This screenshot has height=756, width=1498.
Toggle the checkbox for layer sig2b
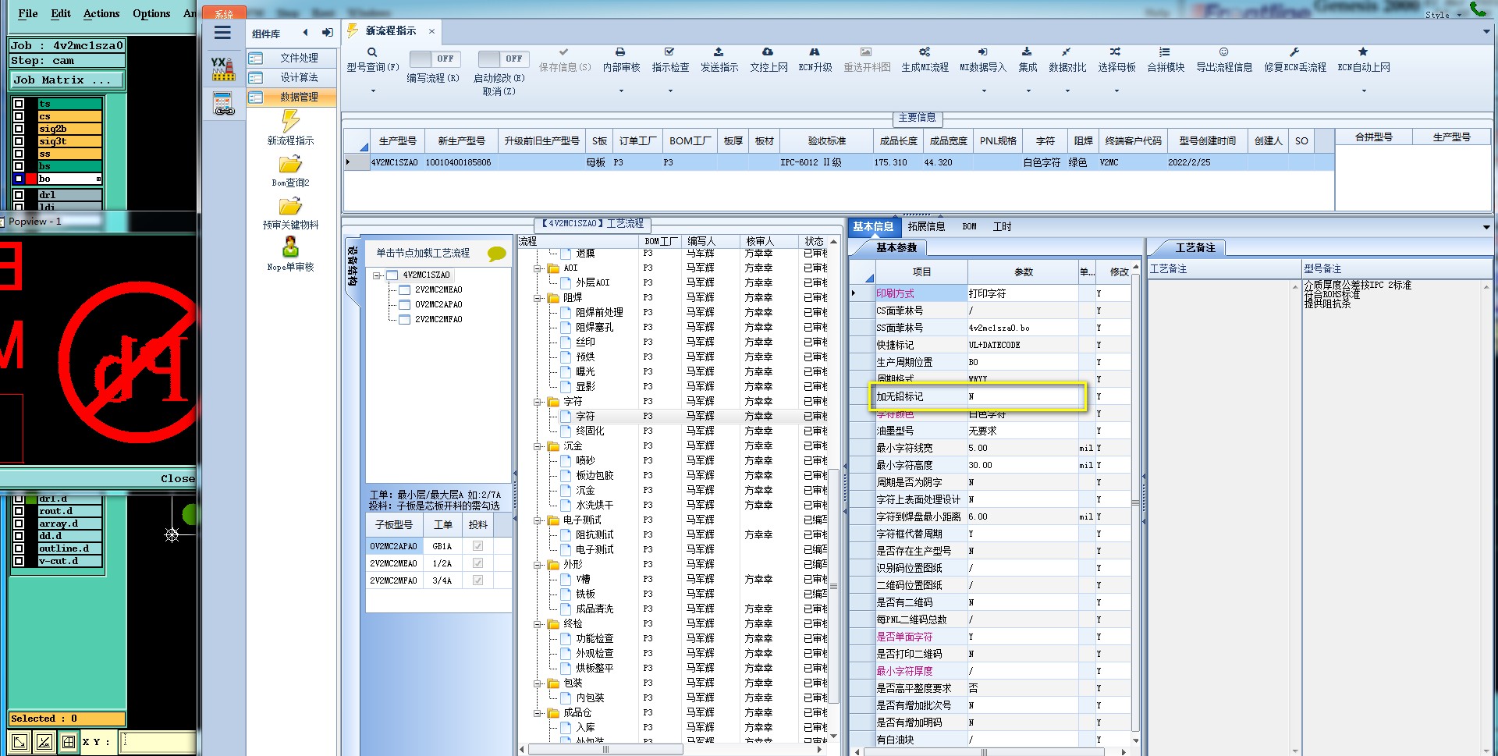19,129
